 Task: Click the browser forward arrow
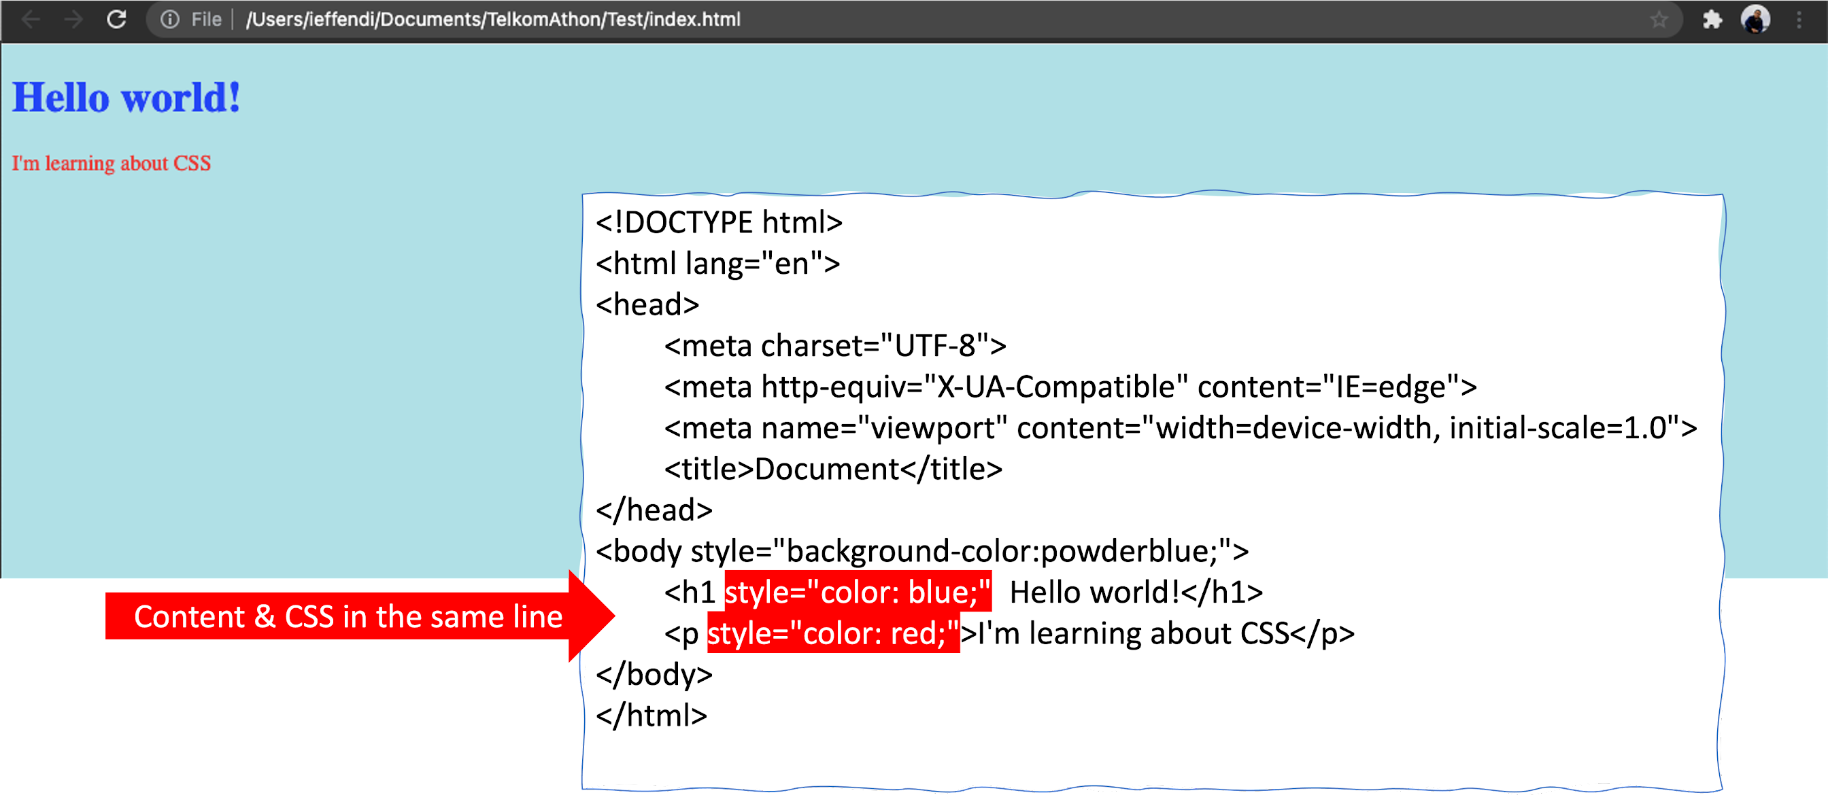click(x=73, y=19)
